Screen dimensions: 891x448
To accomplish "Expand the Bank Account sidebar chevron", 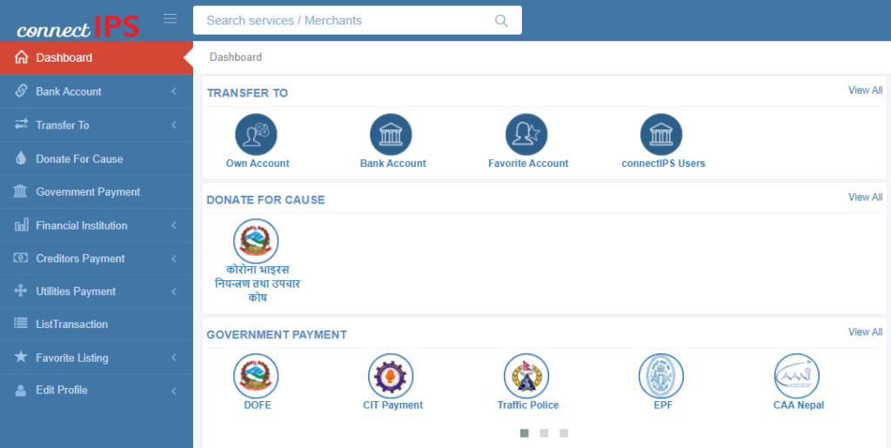I will 174,91.
